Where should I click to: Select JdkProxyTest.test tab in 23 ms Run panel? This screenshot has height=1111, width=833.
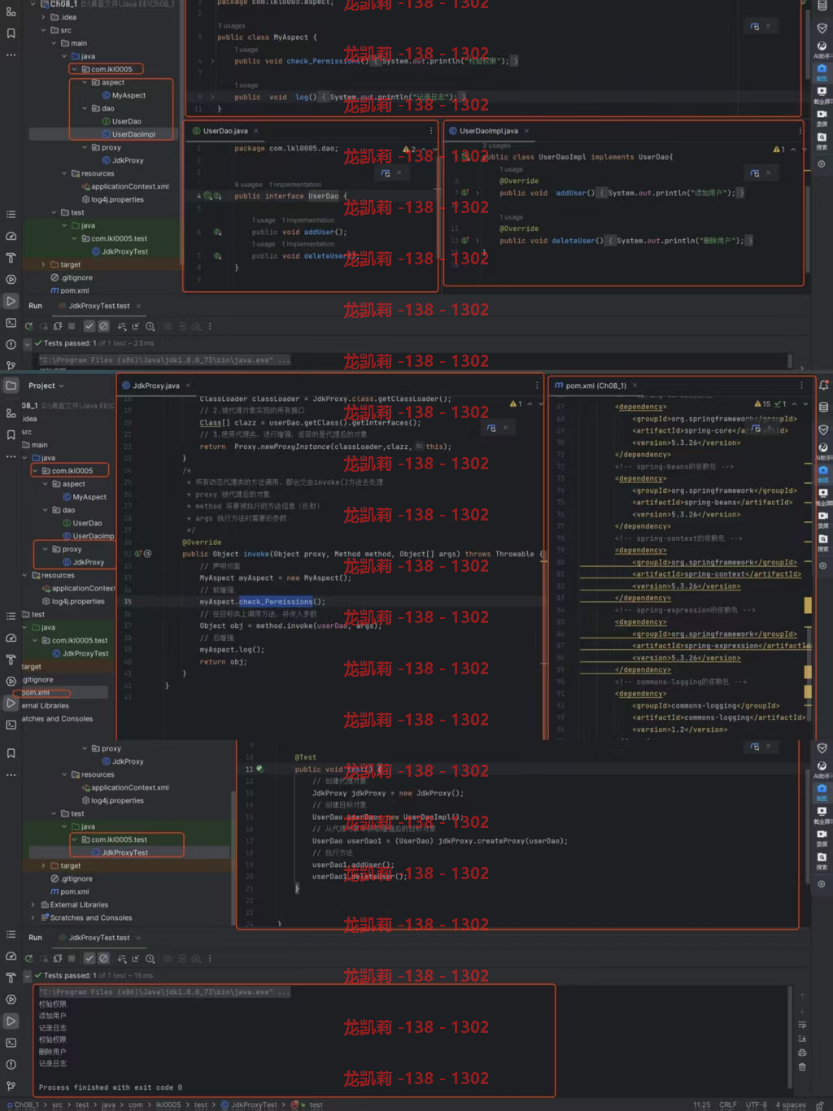pyautogui.click(x=98, y=306)
